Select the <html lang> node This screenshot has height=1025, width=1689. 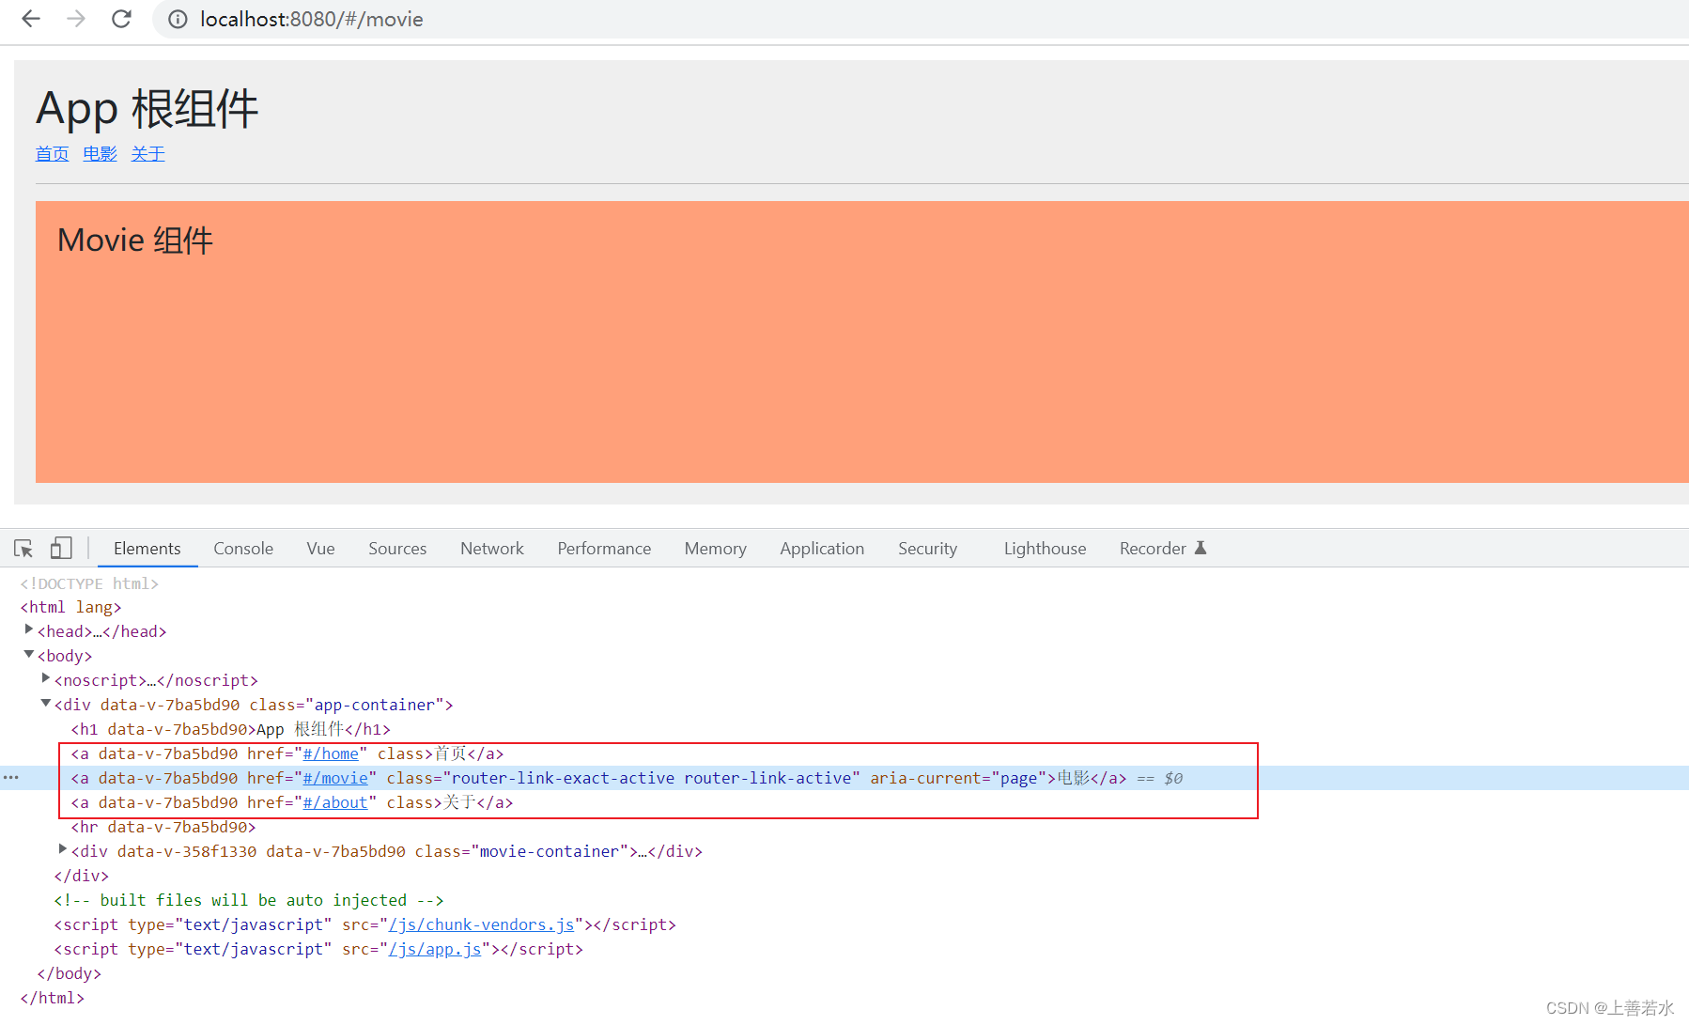[70, 607]
